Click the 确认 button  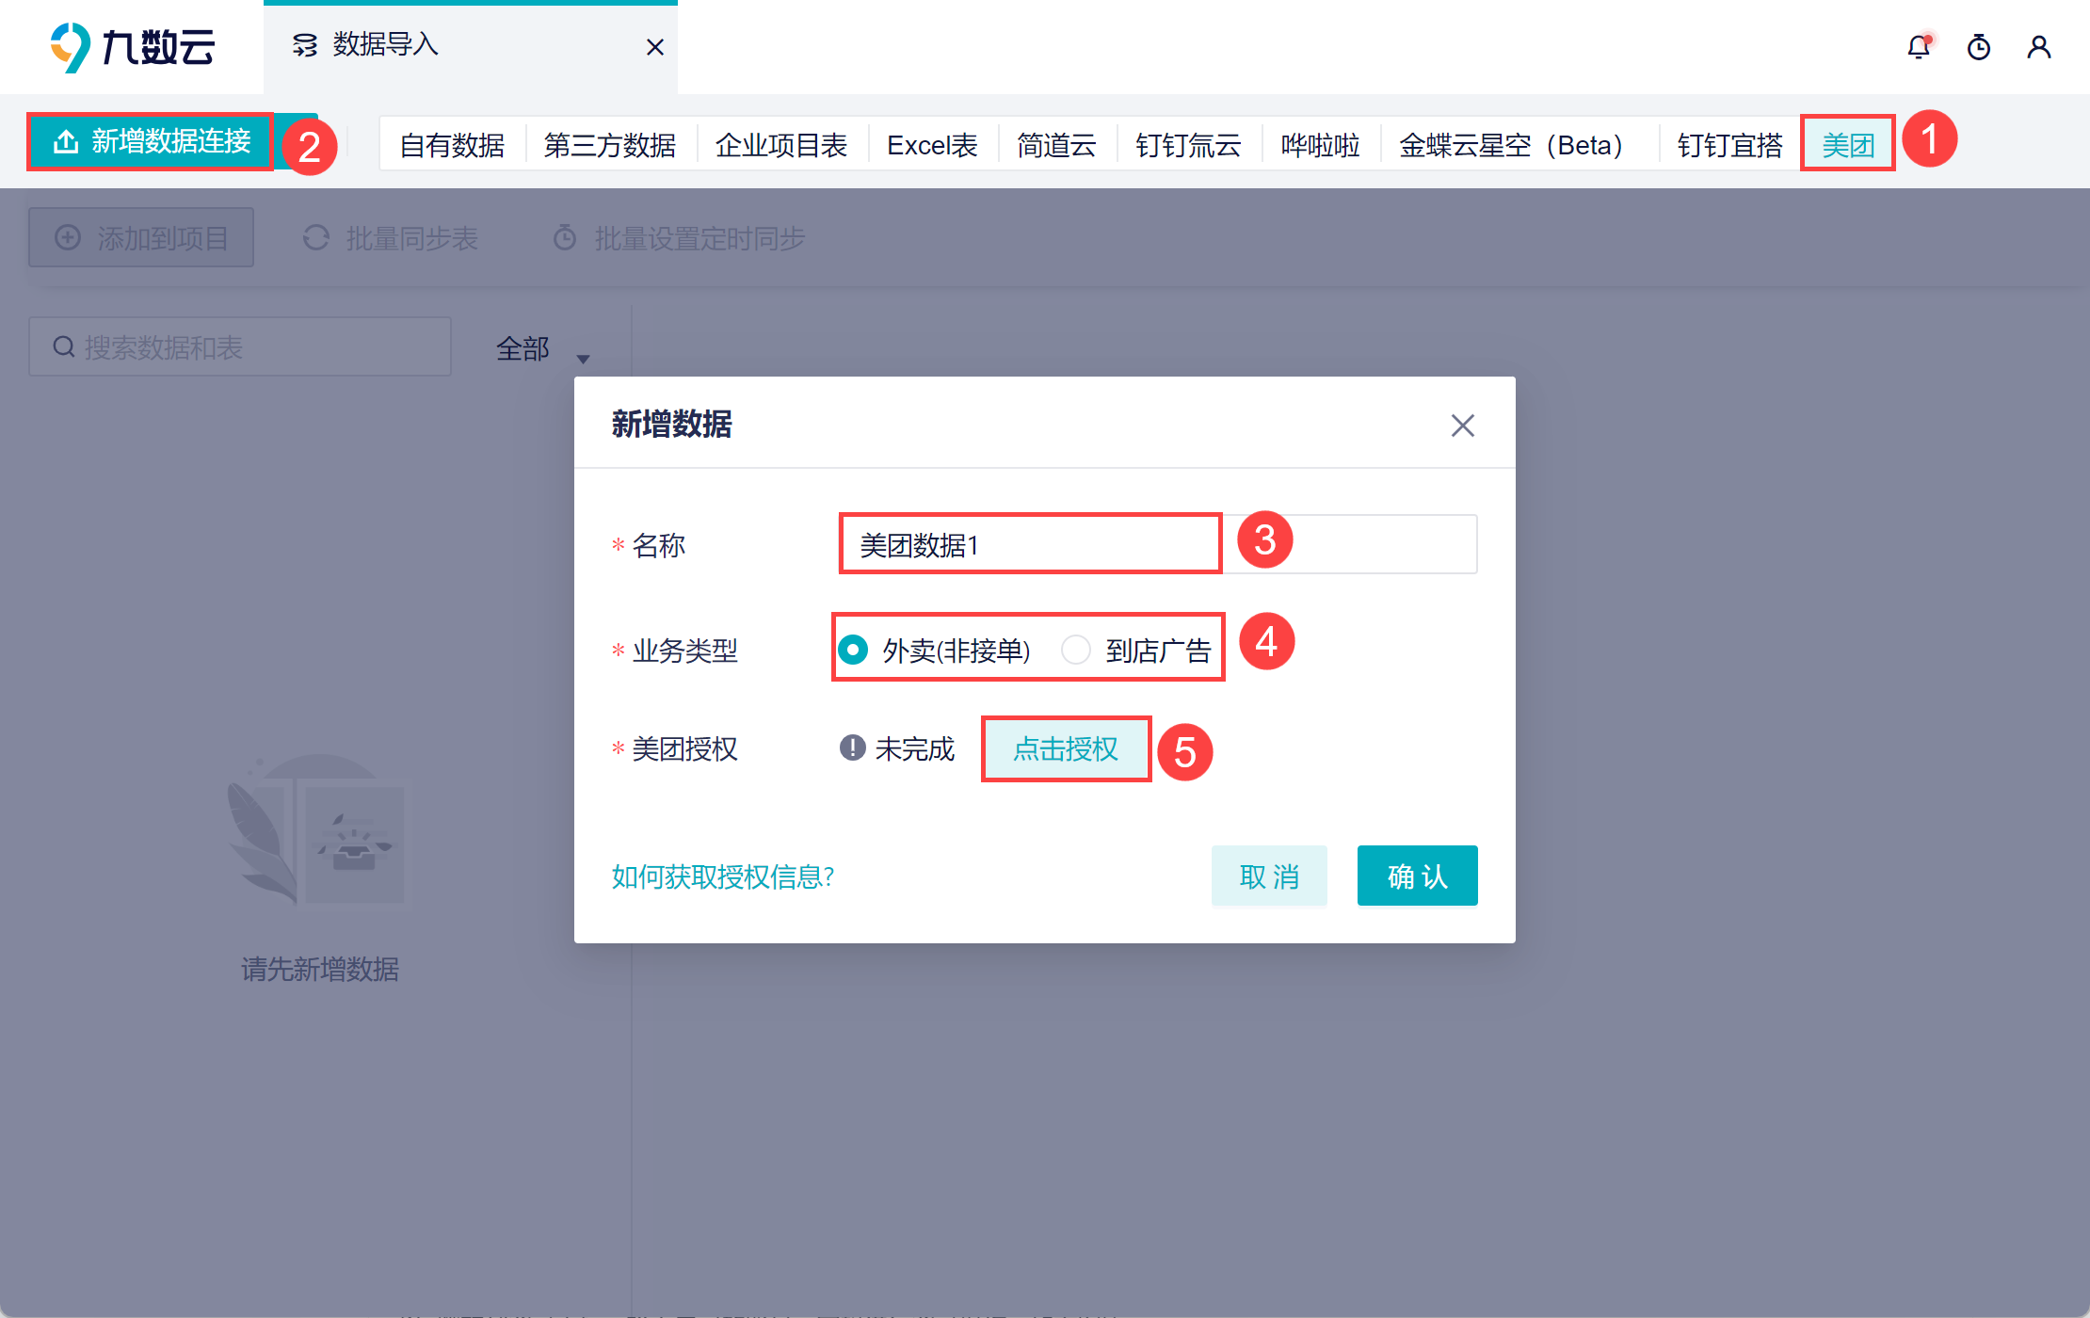point(1417,876)
